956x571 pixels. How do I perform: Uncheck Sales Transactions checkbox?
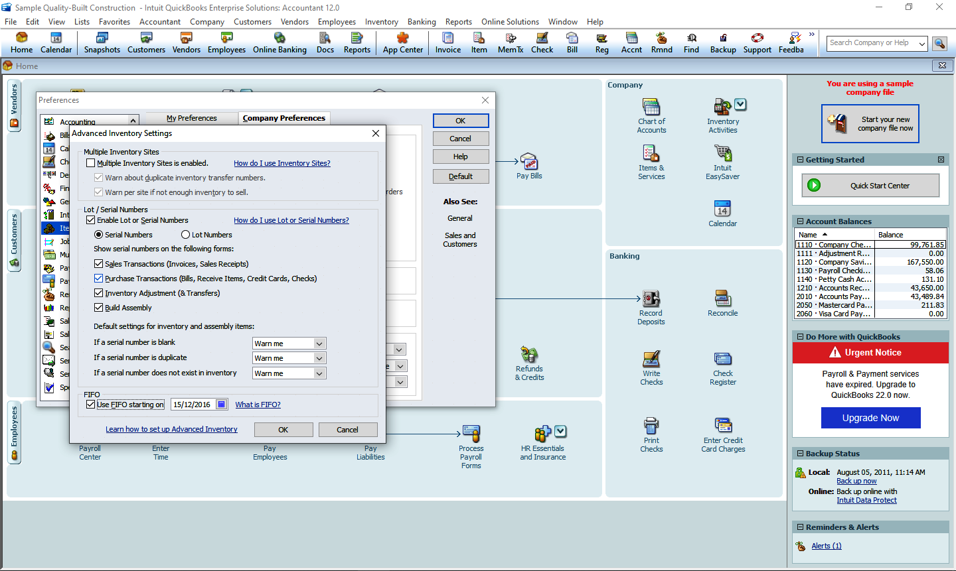(99, 264)
